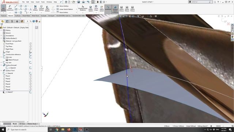Click the Trim Entities tool
The image size is (234, 132).
pyautogui.click(x=35, y=8)
